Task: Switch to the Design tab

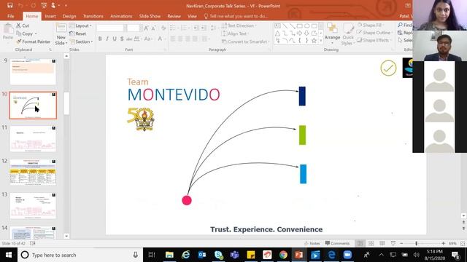Action: click(69, 16)
